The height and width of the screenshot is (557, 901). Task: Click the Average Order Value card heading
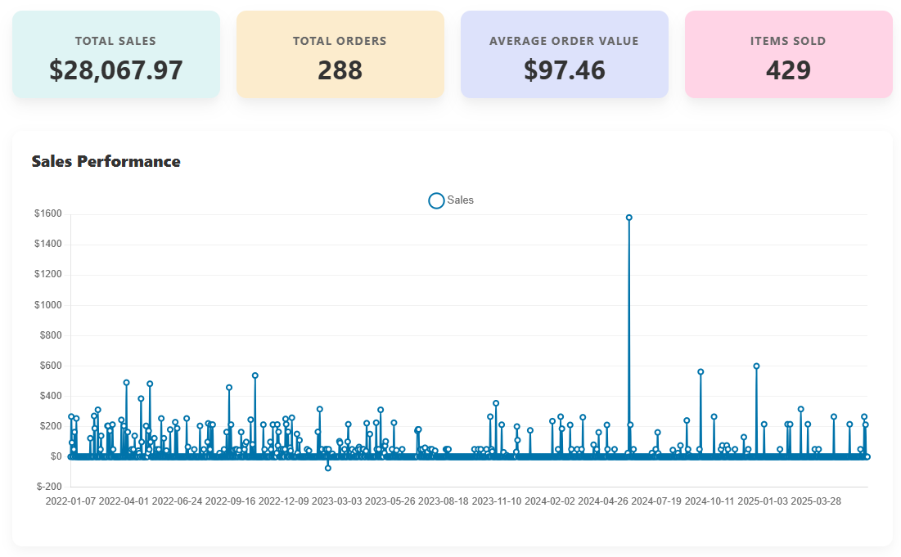[564, 41]
